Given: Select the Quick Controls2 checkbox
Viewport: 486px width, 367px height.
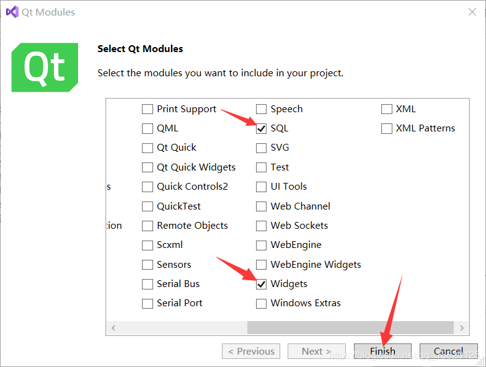Looking at the screenshot, I should pos(148,187).
